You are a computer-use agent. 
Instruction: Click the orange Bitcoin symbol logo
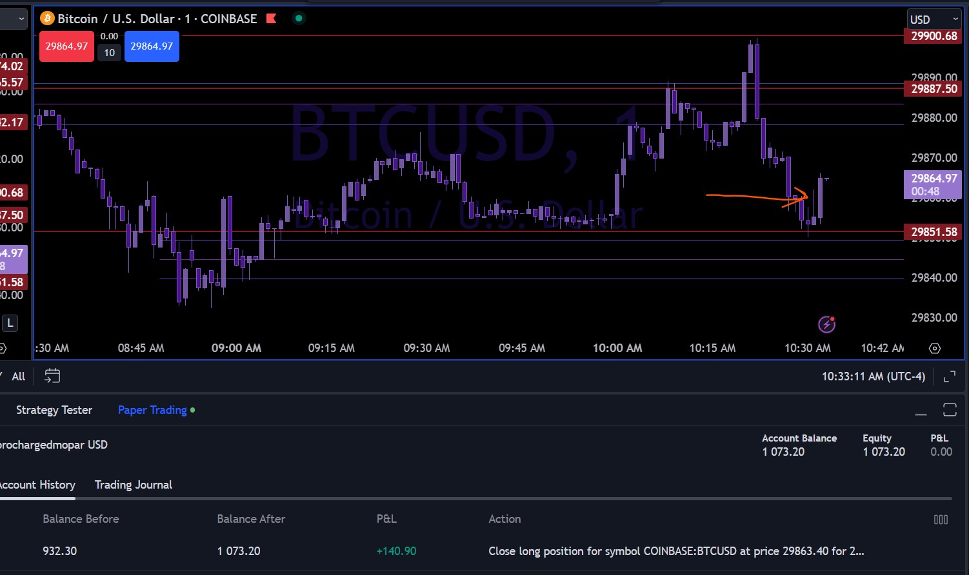pos(47,19)
